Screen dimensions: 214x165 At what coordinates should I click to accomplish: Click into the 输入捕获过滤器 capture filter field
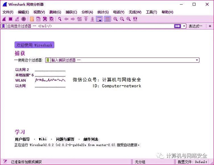pyautogui.click(x=122, y=60)
